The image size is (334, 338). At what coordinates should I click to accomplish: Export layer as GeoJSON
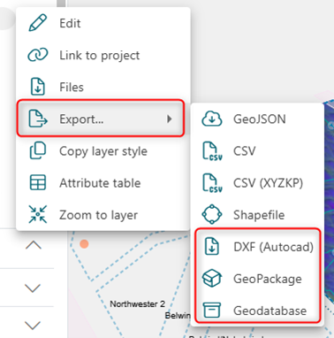[257, 119]
